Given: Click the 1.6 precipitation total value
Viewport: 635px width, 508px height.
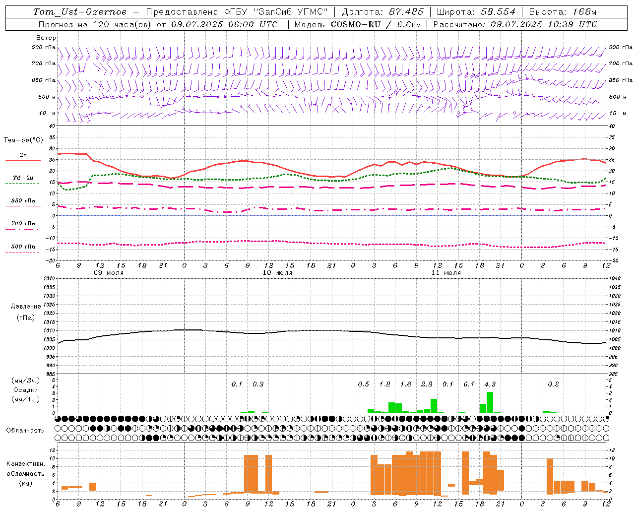Looking at the screenshot, I should point(406,384).
